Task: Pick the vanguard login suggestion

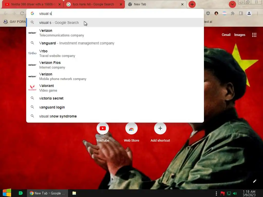Action: 115,107
